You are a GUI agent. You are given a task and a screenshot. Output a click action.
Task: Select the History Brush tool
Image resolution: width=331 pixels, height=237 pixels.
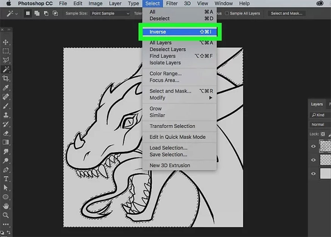6,124
